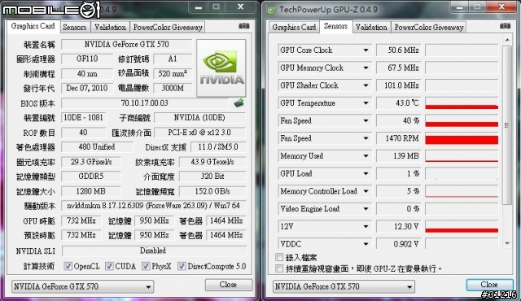Image resolution: width=521 pixels, height=301 pixels.
Task: Click Close button in Sensors window
Action: coord(489,285)
